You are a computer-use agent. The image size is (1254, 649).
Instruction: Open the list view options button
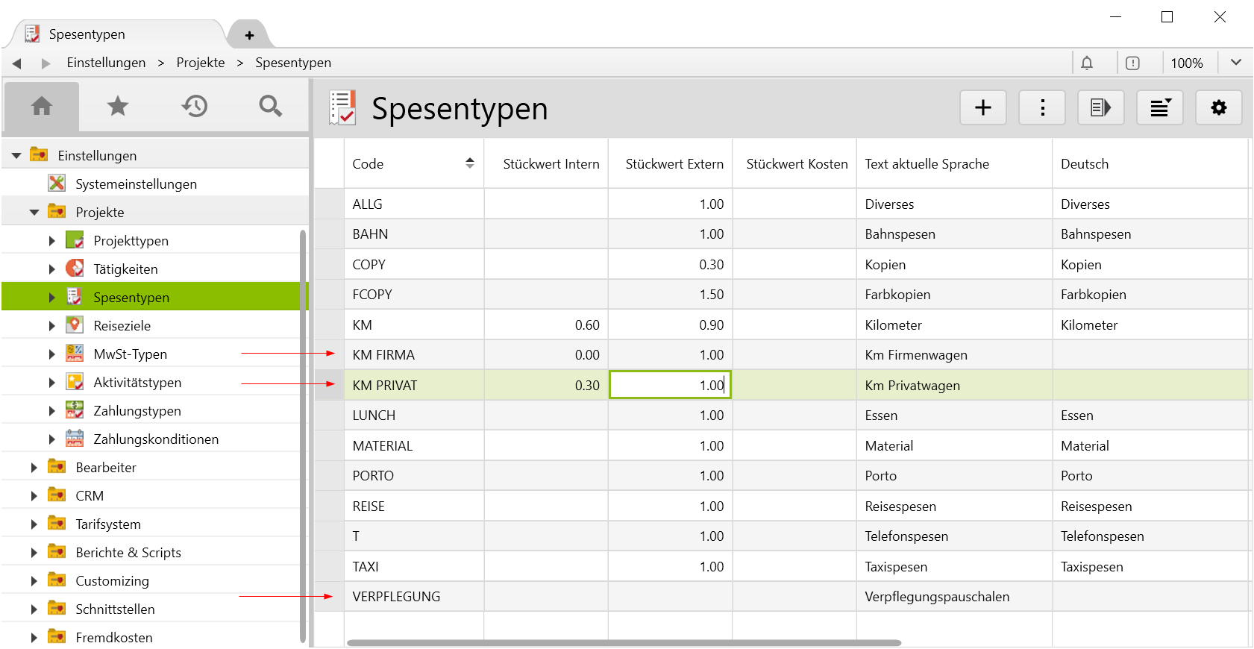click(x=1159, y=108)
